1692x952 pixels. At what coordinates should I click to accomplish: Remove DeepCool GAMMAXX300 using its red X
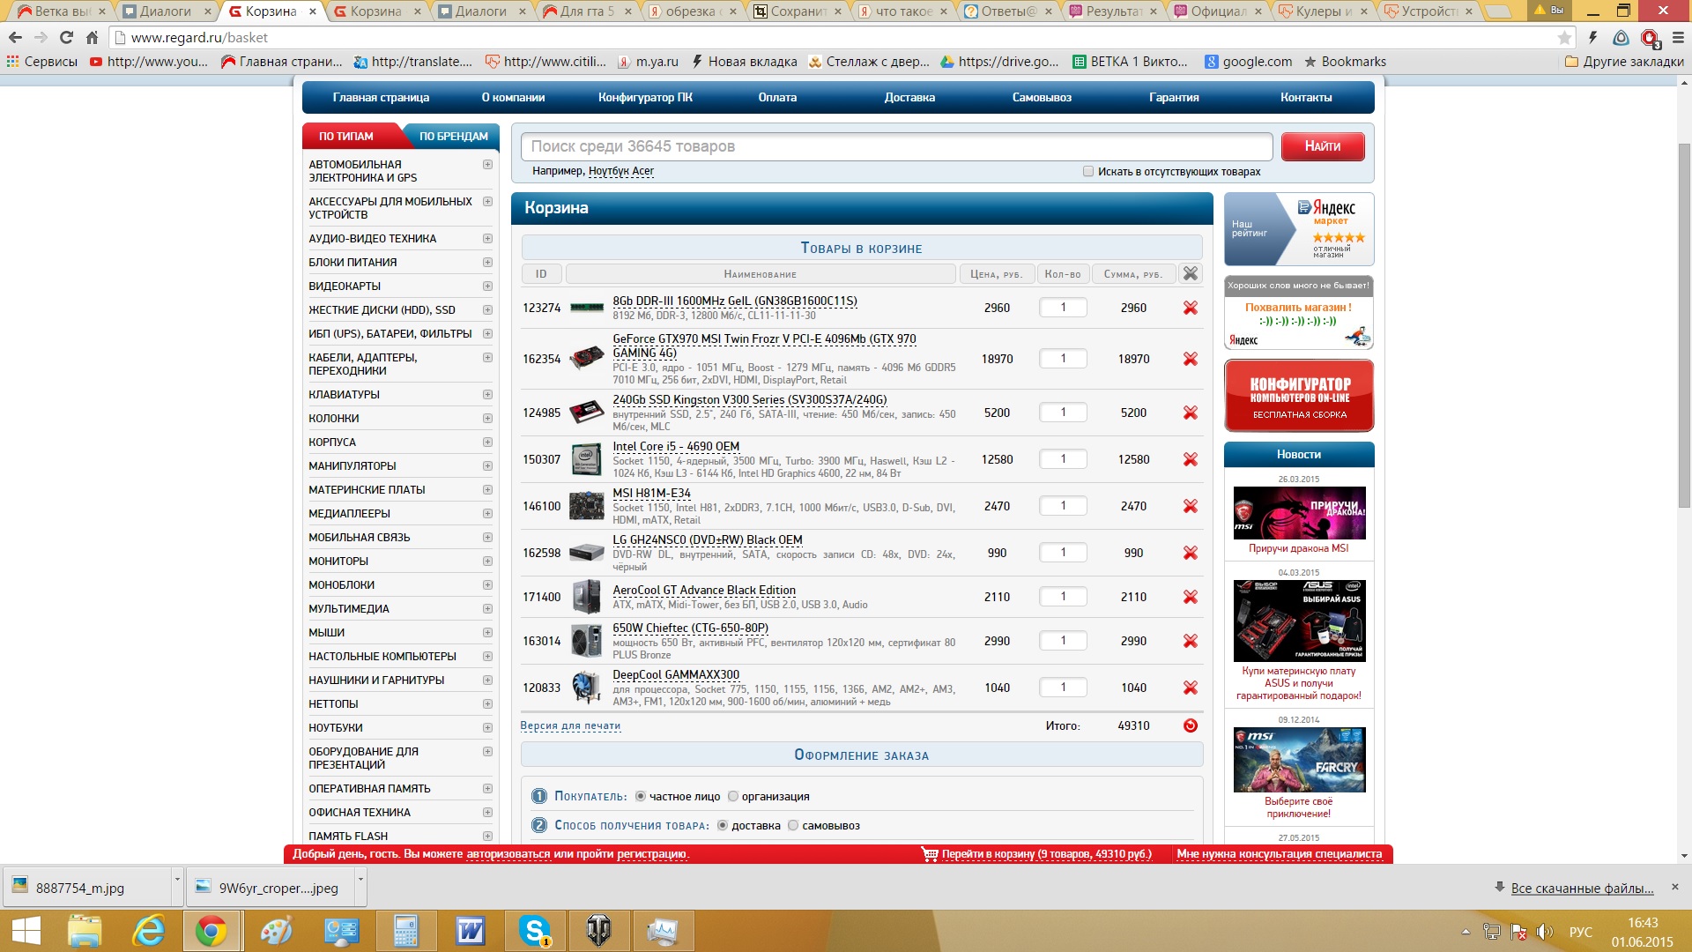click(1190, 688)
